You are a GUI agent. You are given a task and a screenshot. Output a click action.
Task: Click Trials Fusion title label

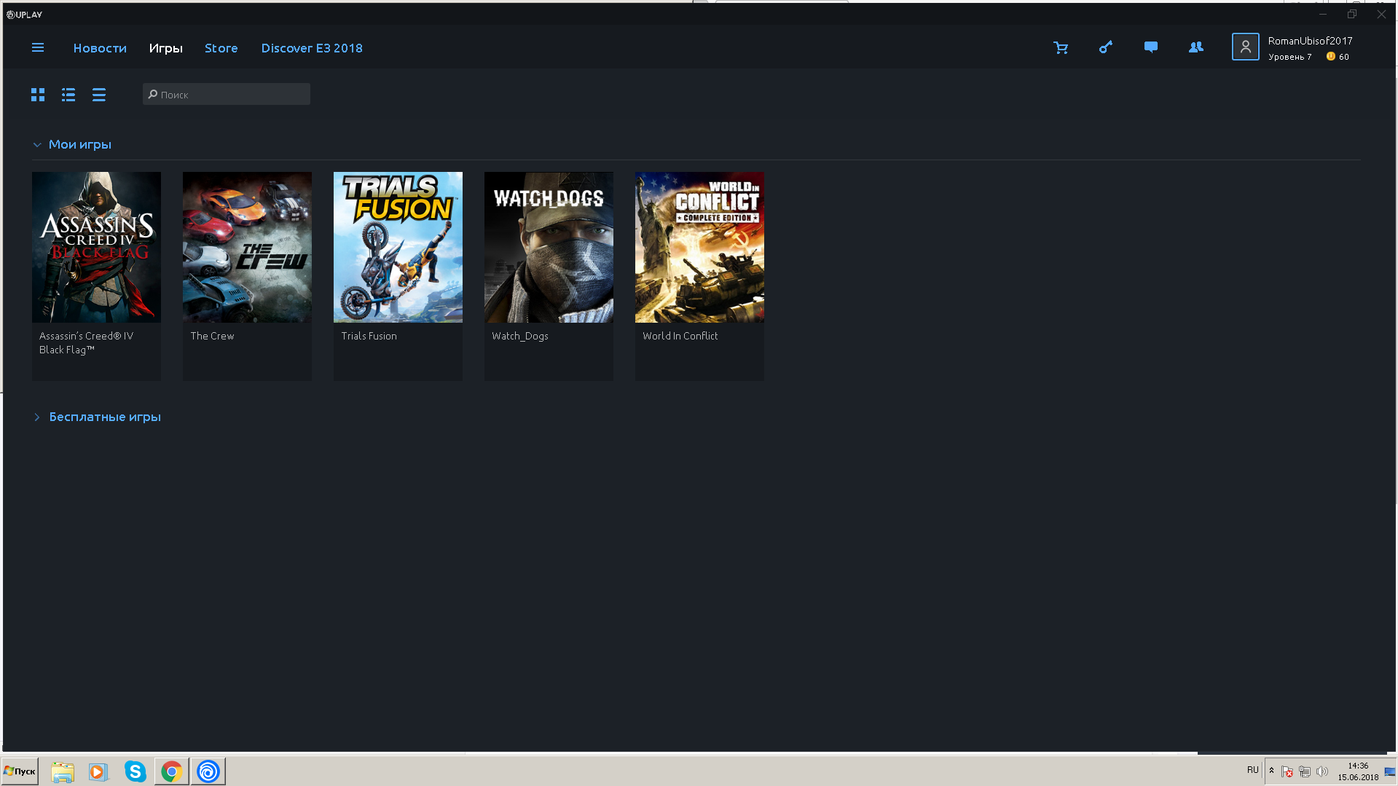click(369, 336)
